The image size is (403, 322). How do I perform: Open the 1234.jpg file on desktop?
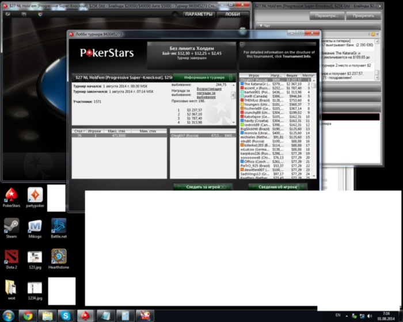35,290
